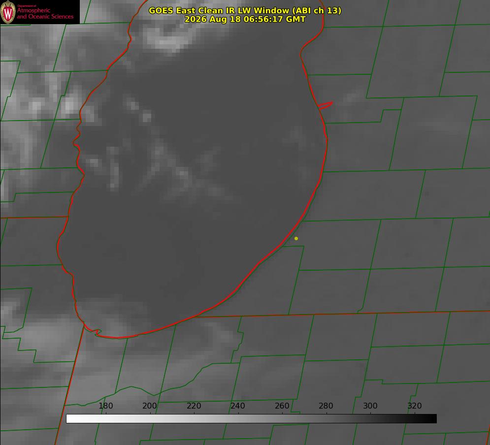Click the yellow dot location marker
490x445 pixels.
tap(296, 238)
